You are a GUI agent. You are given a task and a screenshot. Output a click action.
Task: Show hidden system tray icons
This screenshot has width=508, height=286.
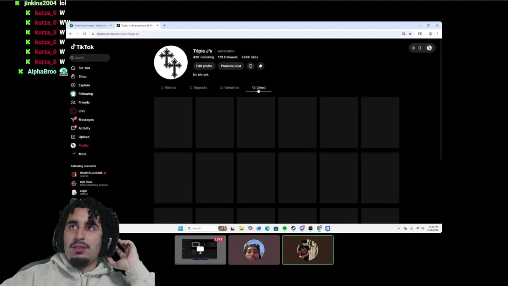click(399, 228)
